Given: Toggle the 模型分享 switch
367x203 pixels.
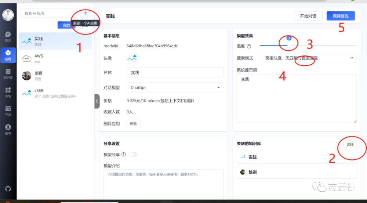Looking at the screenshot, I should pos(133,154).
